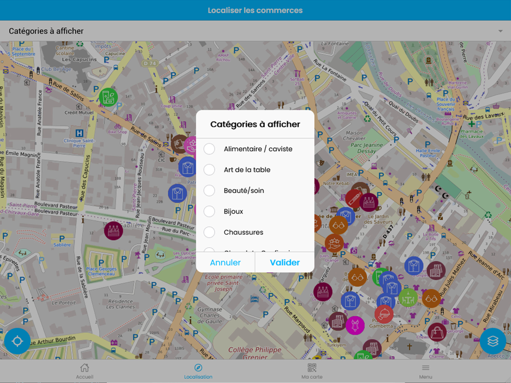
Task: Expand the Catégories à afficher dropdown arrow
Action: tap(500, 31)
